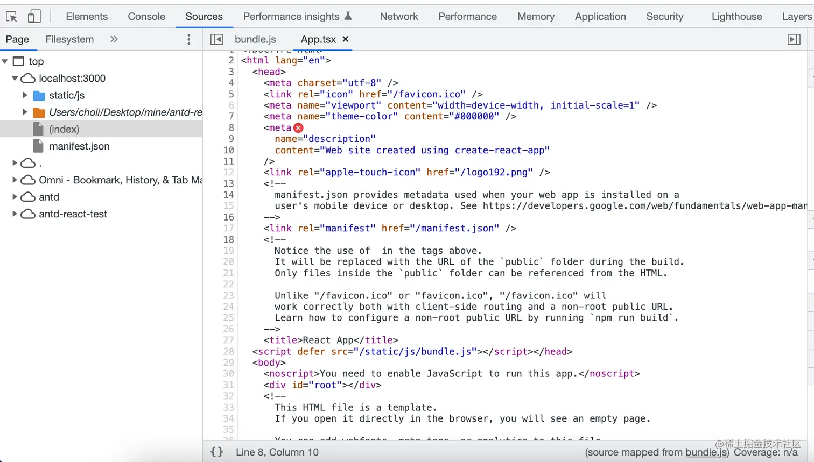814x462 pixels.
Task: Click the cloud icon beside antd
Action: 28,197
